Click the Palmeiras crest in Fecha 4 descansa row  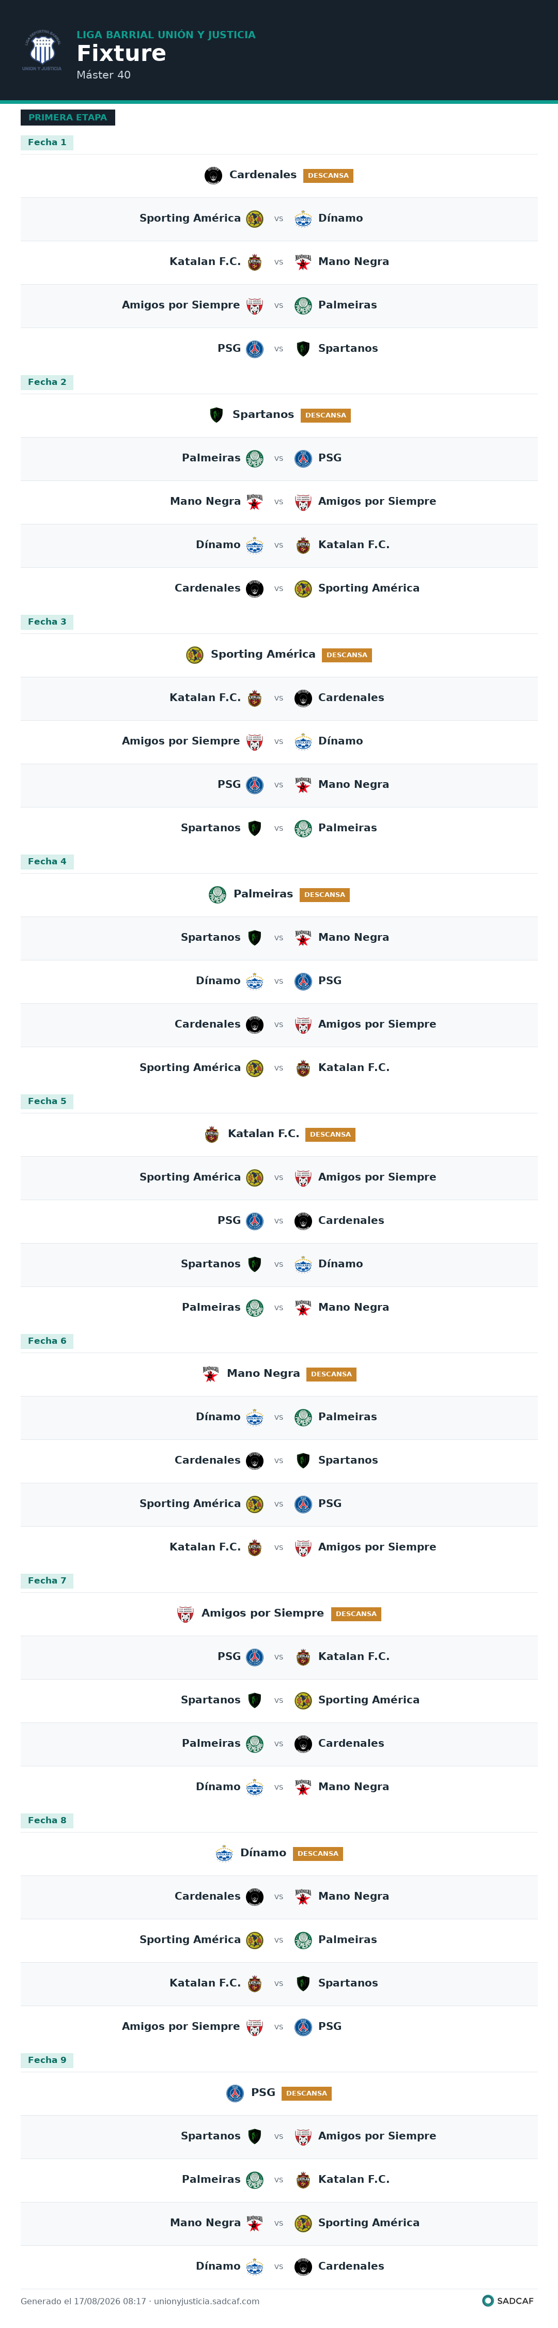pyautogui.click(x=217, y=895)
